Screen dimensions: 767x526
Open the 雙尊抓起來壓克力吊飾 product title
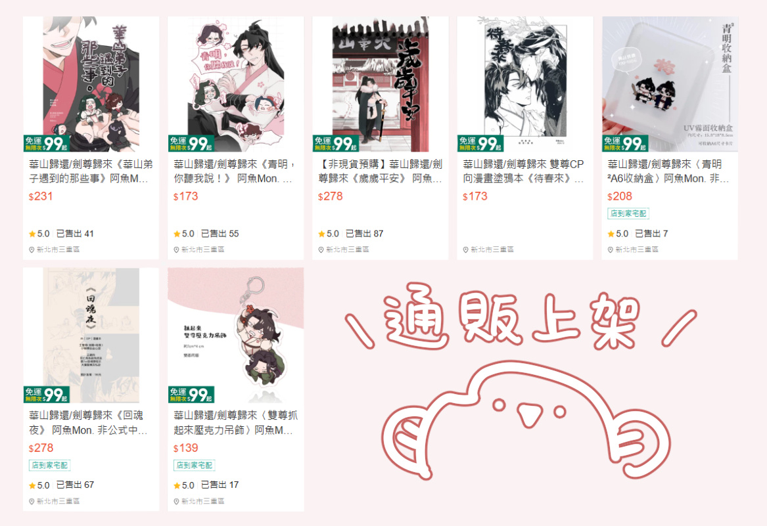(x=236, y=422)
